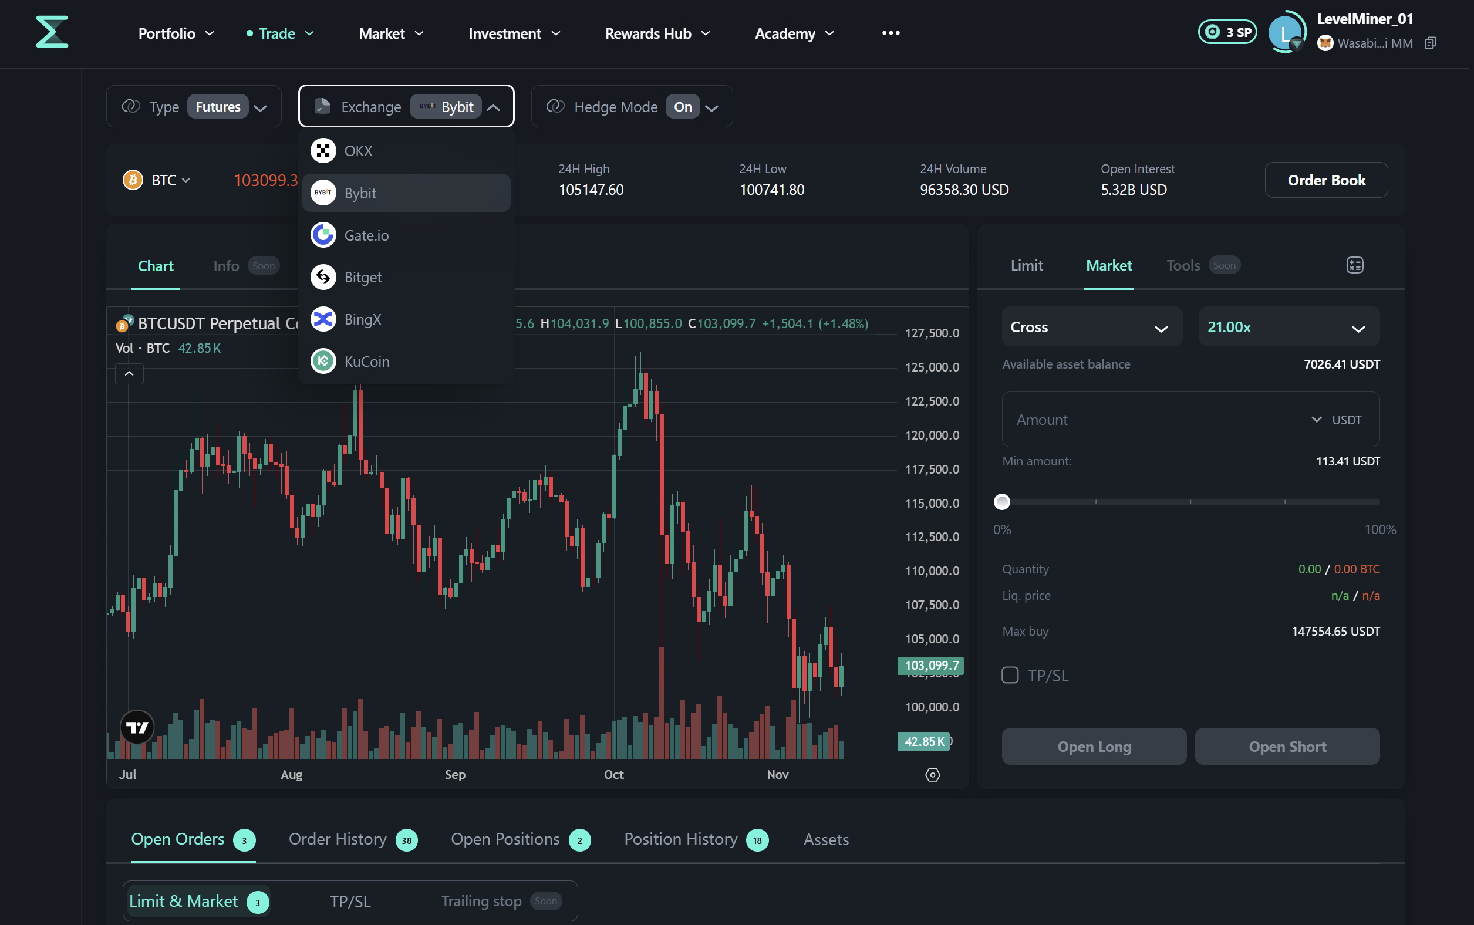Switch to the Info tab
This screenshot has width=1474, height=925.
(246, 266)
